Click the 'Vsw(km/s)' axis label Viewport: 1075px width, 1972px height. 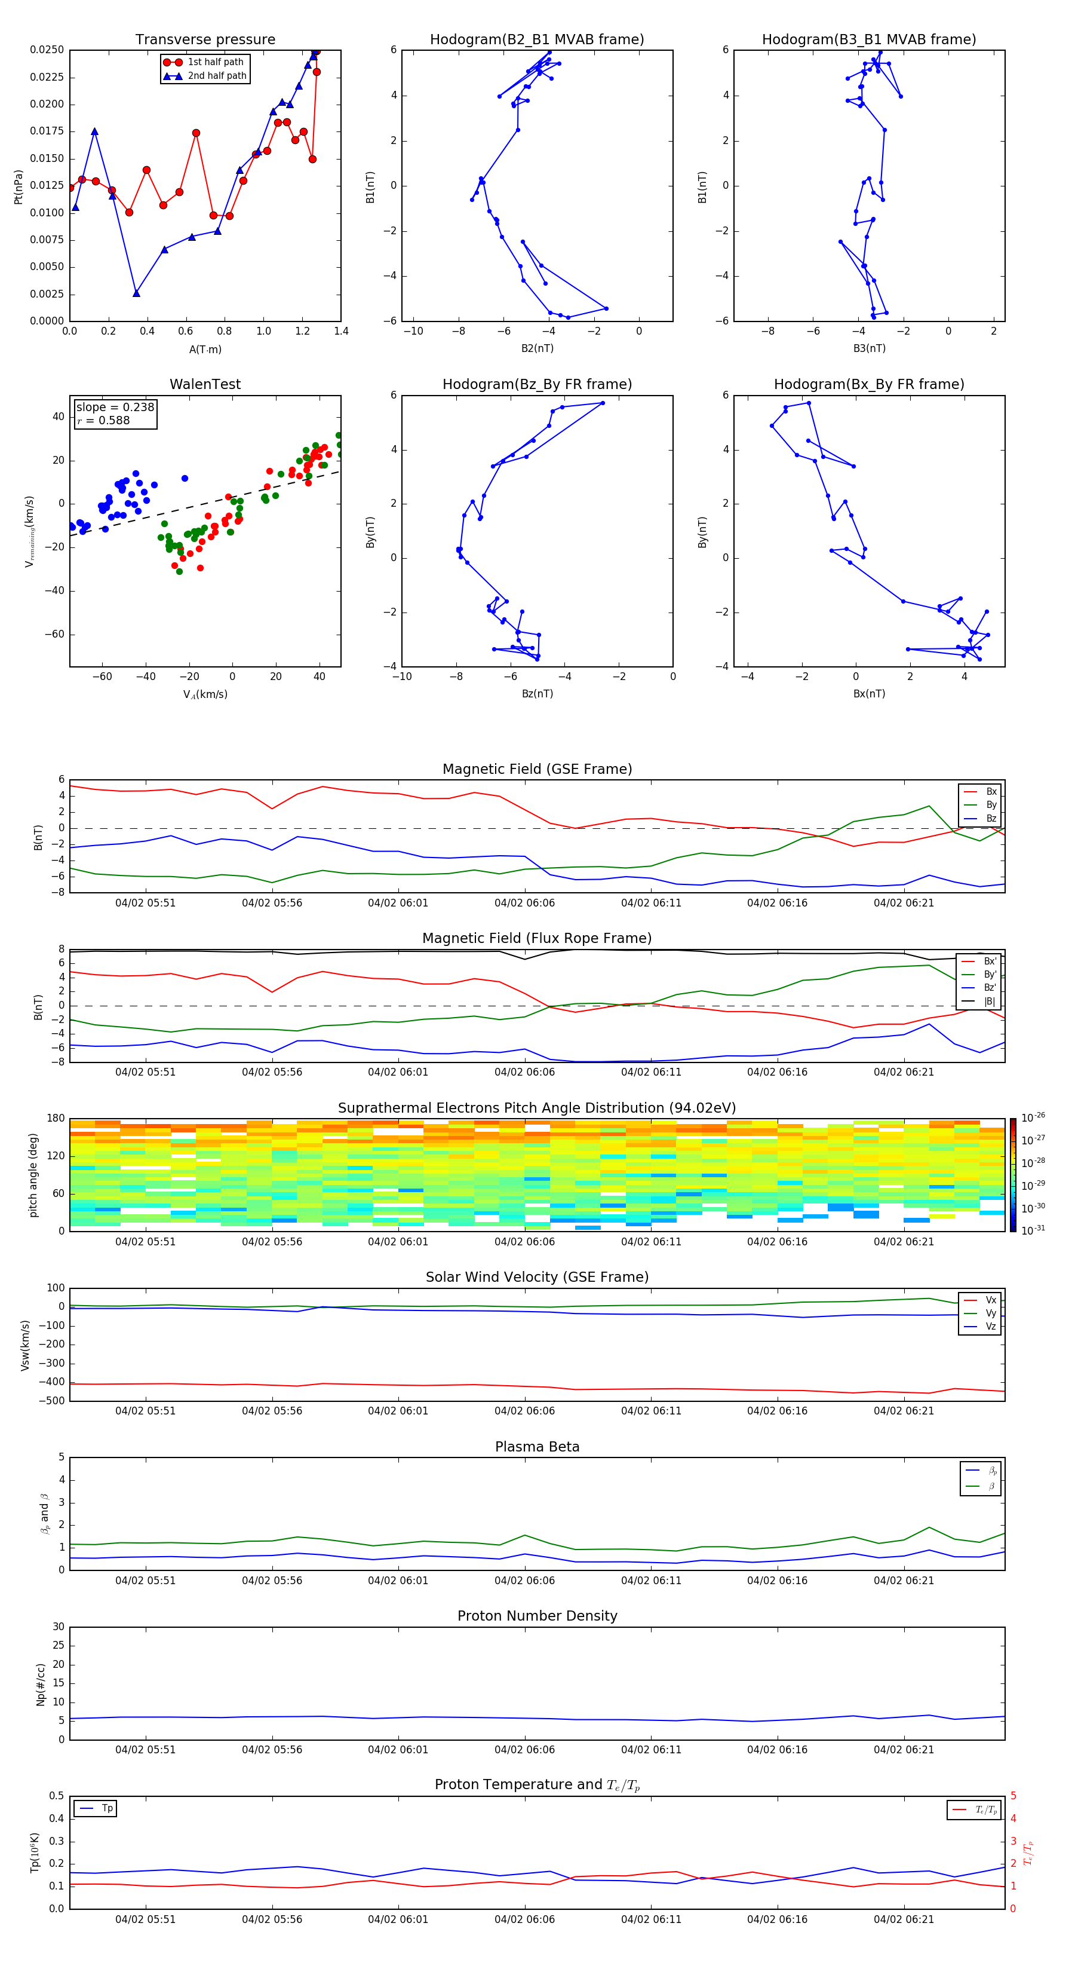point(25,1345)
